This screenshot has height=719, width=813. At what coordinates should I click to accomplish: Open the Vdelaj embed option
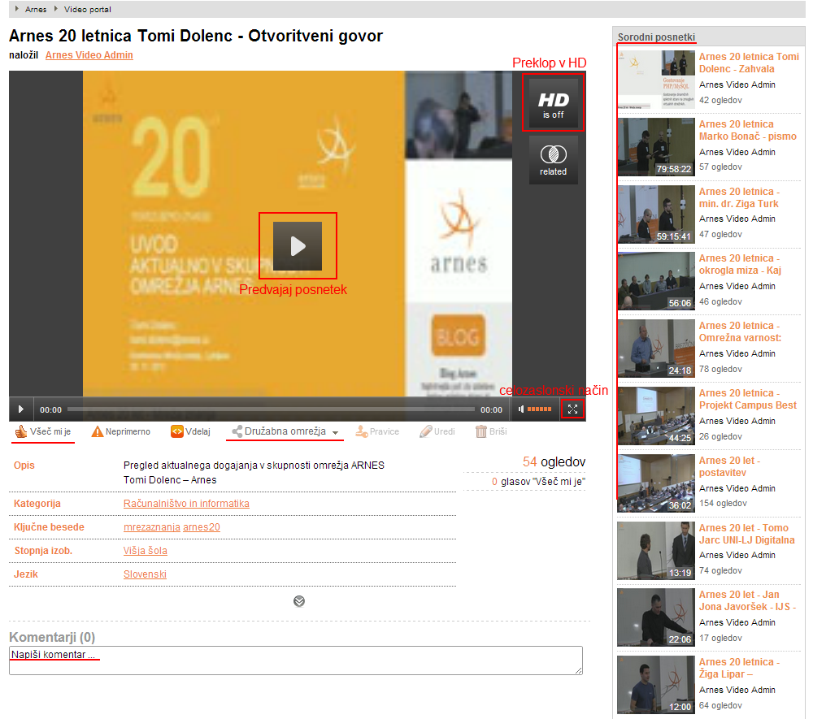(191, 431)
